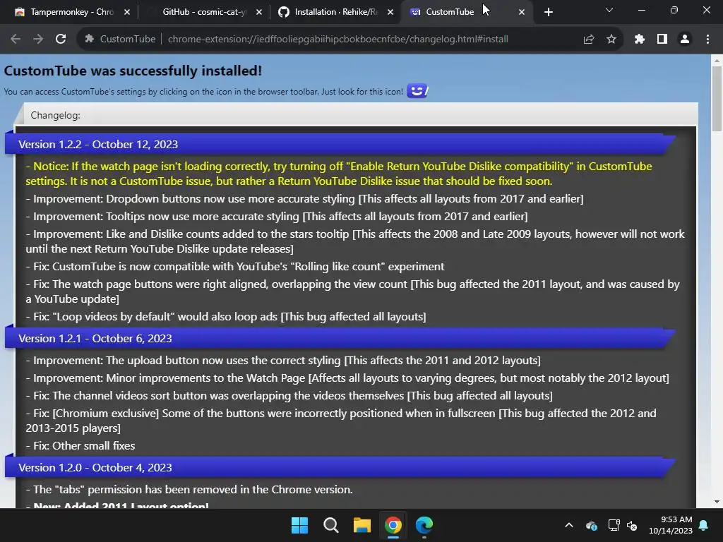Click the Rolling like count fix entry
723x542 pixels.
click(235, 266)
